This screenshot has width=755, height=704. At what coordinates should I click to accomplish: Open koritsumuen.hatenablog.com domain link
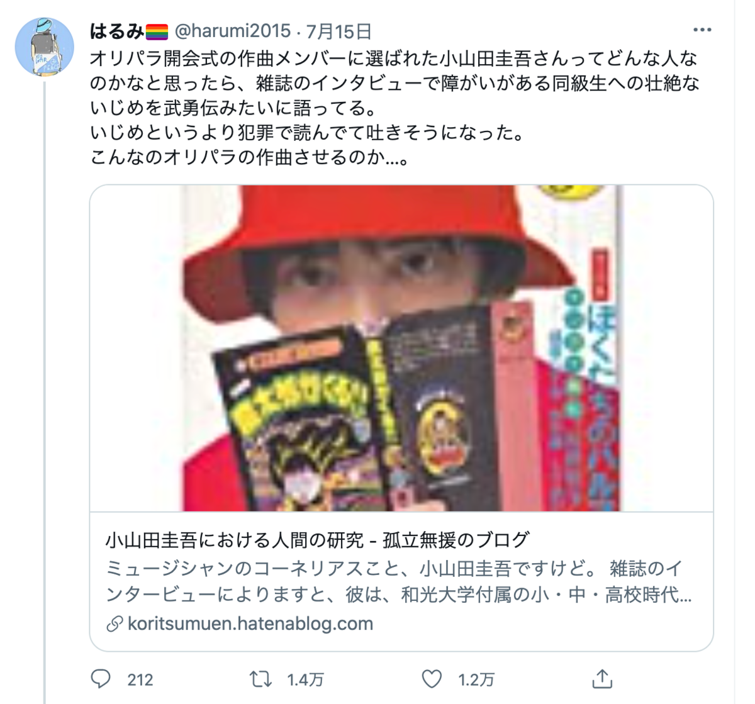[250, 623]
